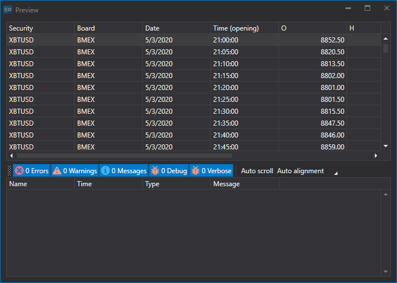Select the row with time 21:25:00

(x=194, y=99)
